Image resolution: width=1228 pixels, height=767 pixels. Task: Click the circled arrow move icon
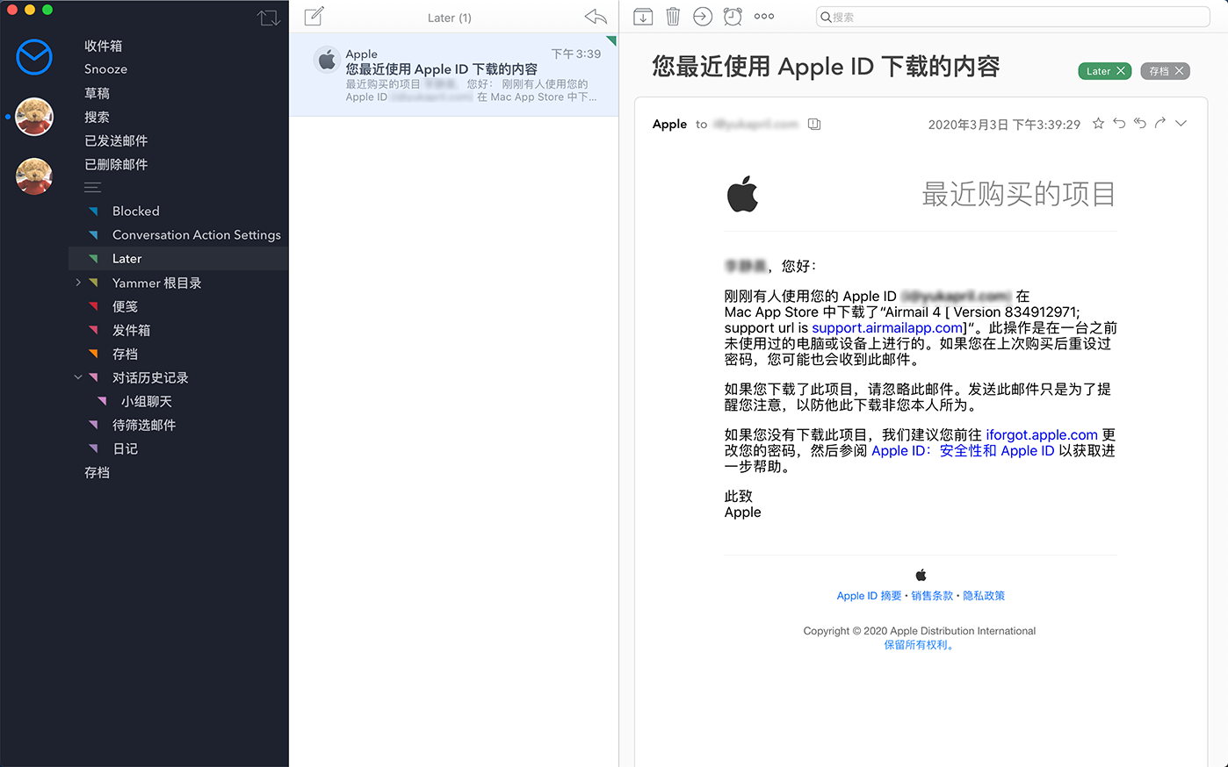tap(703, 17)
